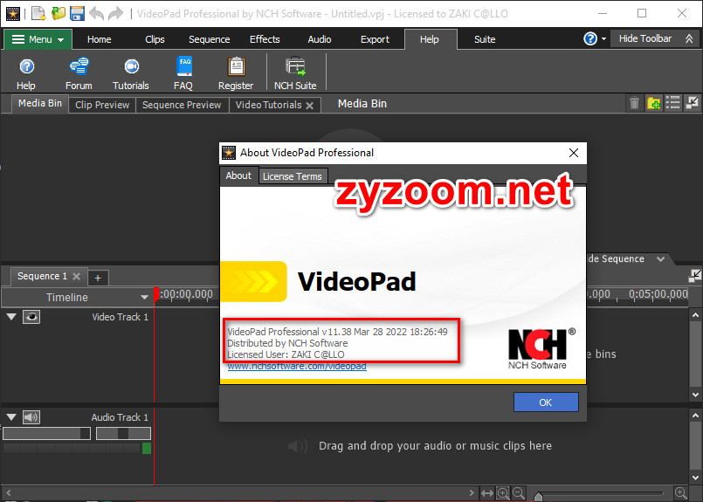Close the About VideoPad Professional dialog

click(x=574, y=153)
